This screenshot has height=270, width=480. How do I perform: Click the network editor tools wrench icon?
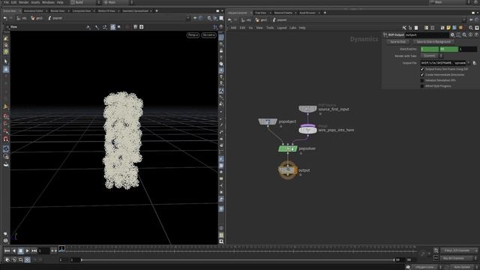point(404,28)
